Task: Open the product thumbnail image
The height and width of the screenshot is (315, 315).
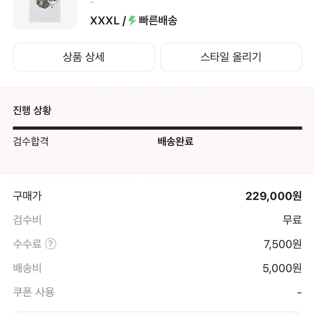Action: [45, 14]
